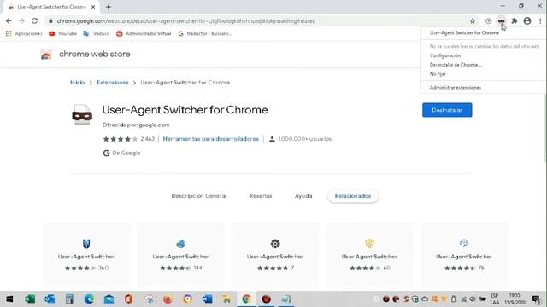
Task: Open the Aplicaciones apps grid bookmark
Action: pyautogui.click(x=24, y=33)
